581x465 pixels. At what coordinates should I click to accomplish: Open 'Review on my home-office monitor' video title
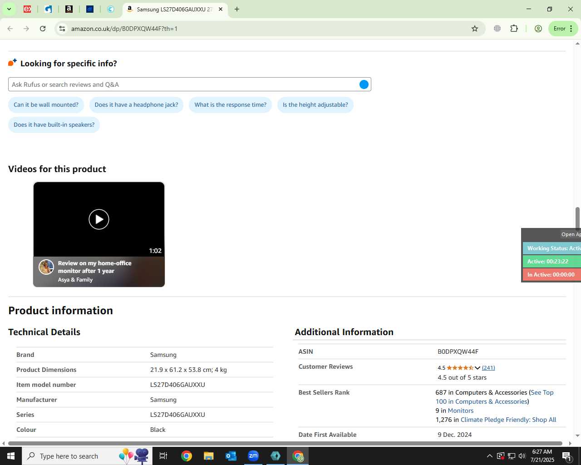(94, 267)
